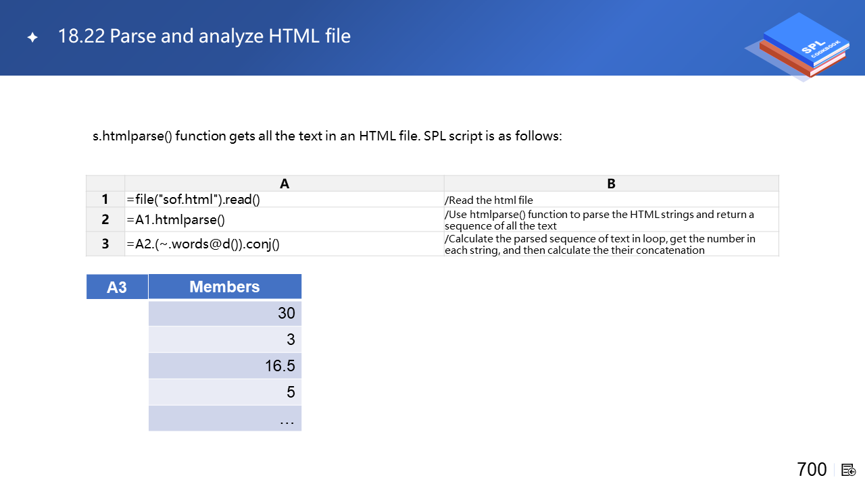Select cell containing =file("sof.html").read()

click(284, 199)
